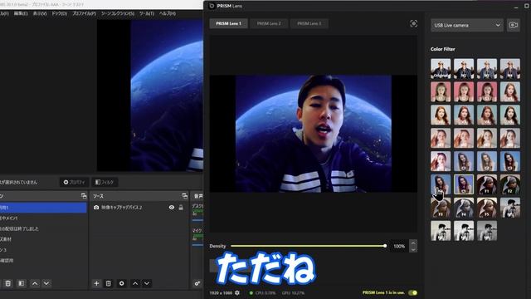Screen dimensions: 531x299
Task: Apply the F2 color filter
Action: coord(510,184)
